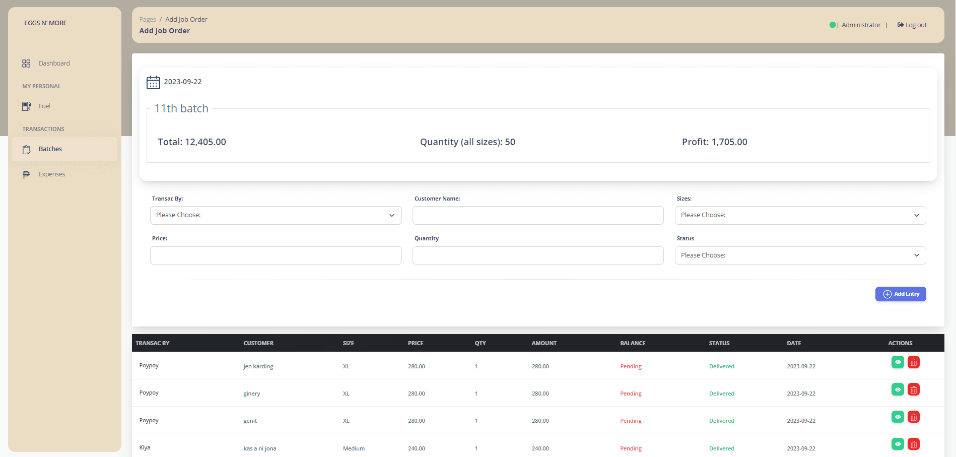Image resolution: width=956 pixels, height=457 pixels.
Task: Click the green online status dot
Action: coord(832,25)
